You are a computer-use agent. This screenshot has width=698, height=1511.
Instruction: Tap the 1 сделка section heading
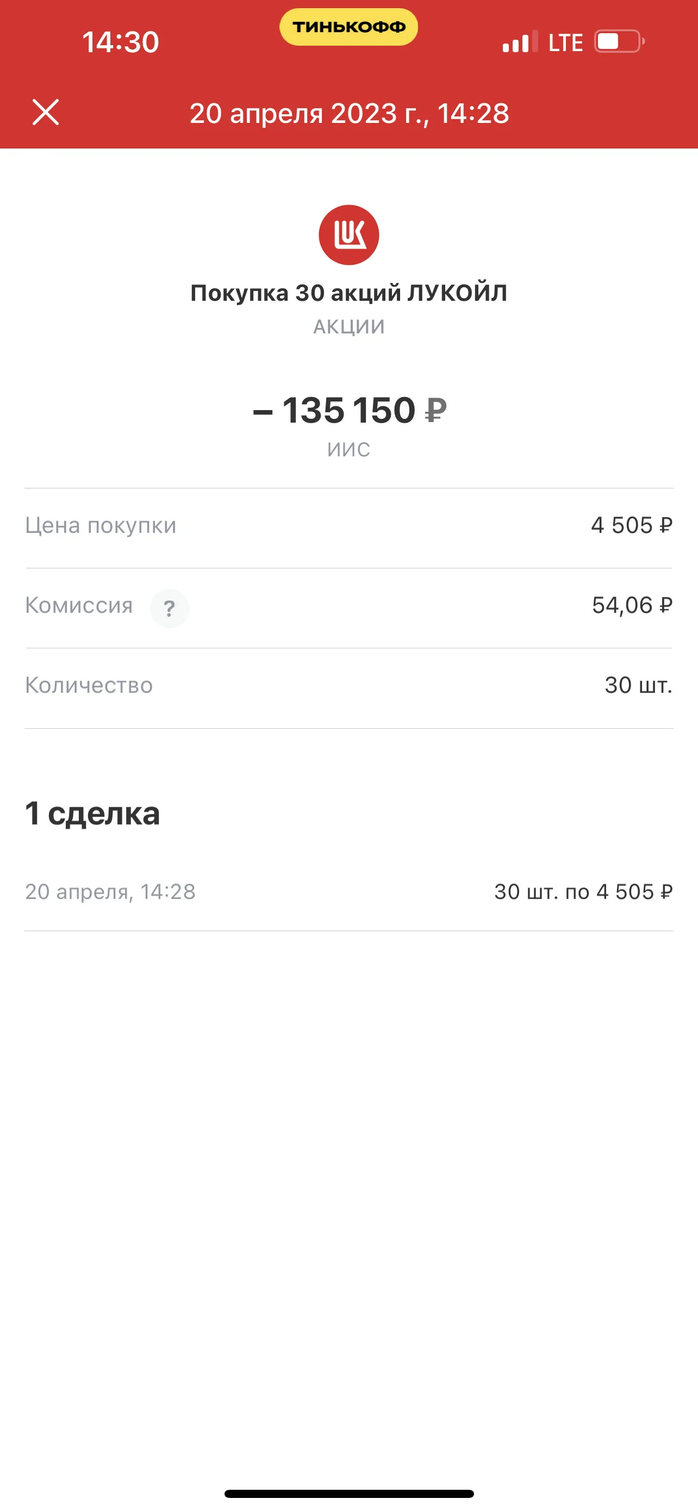pyautogui.click(x=92, y=814)
